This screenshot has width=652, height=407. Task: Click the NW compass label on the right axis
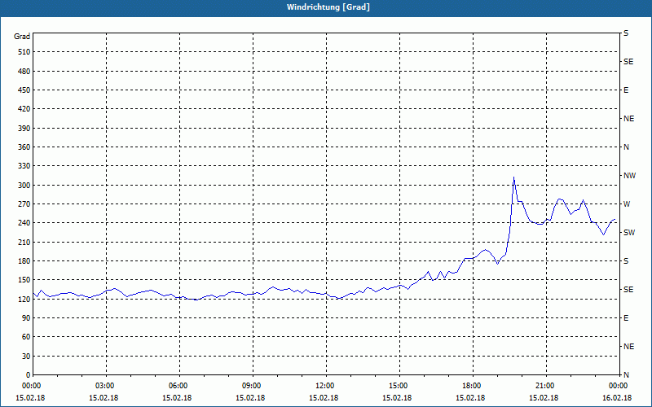point(629,176)
